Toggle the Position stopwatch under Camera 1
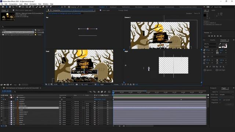The height and width of the screenshot is (132, 235). [16, 99]
